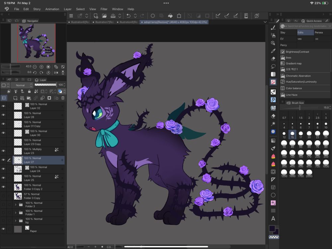Click the Open file folder icon
The height and width of the screenshot is (249, 332).
tap(104, 16)
